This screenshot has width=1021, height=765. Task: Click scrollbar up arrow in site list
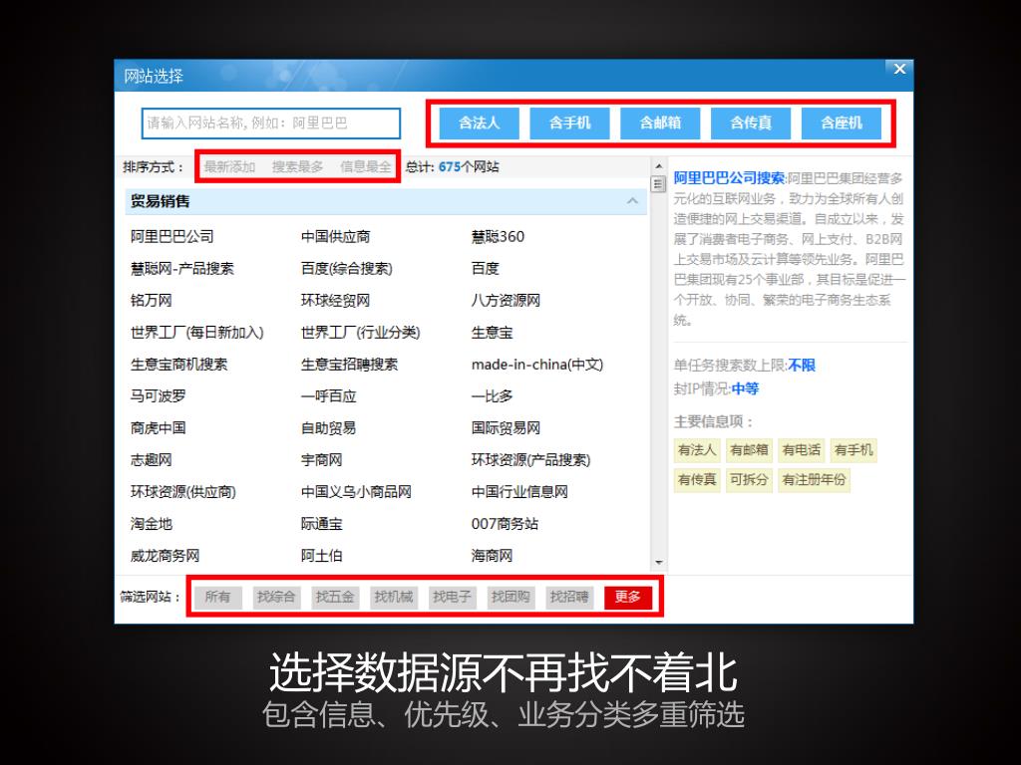(x=658, y=166)
